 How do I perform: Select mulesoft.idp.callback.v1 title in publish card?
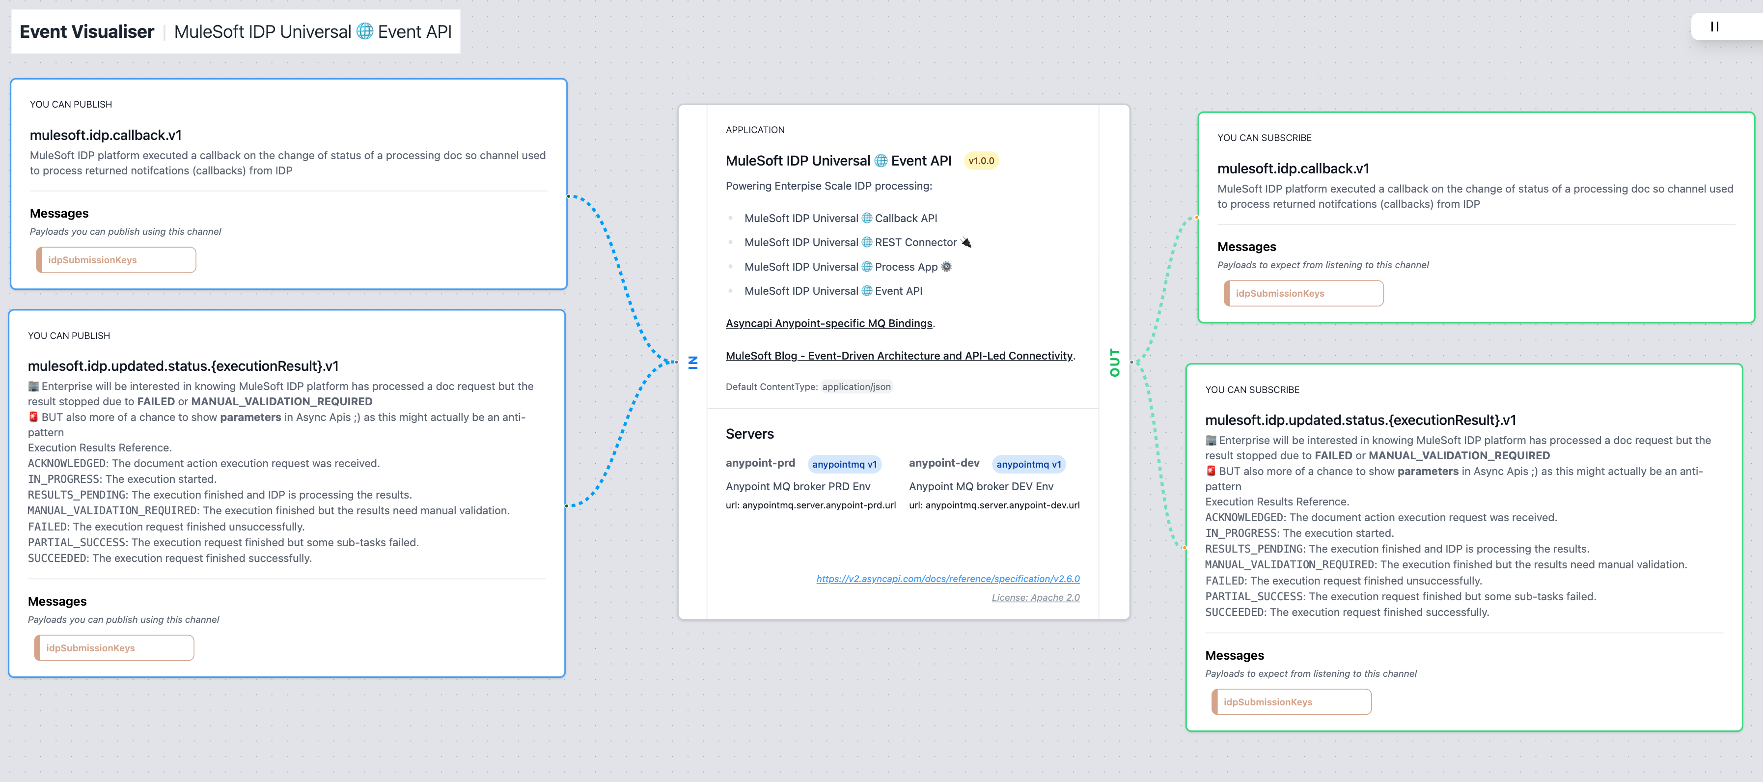pos(106,136)
